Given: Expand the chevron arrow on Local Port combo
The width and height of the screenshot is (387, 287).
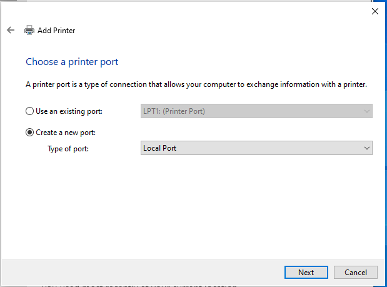Looking at the screenshot, I should (367, 148).
